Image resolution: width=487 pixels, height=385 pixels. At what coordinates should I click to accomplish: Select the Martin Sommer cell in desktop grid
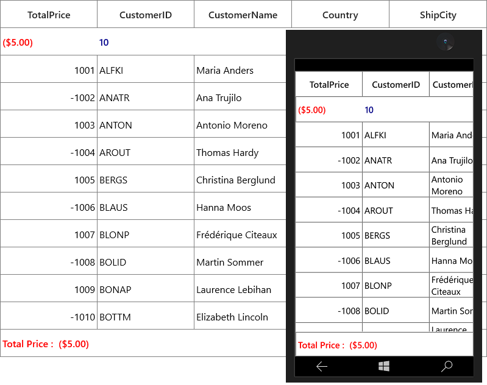(x=240, y=261)
